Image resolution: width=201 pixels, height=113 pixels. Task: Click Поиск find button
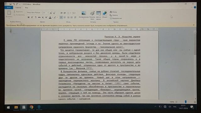tap(113, 12)
